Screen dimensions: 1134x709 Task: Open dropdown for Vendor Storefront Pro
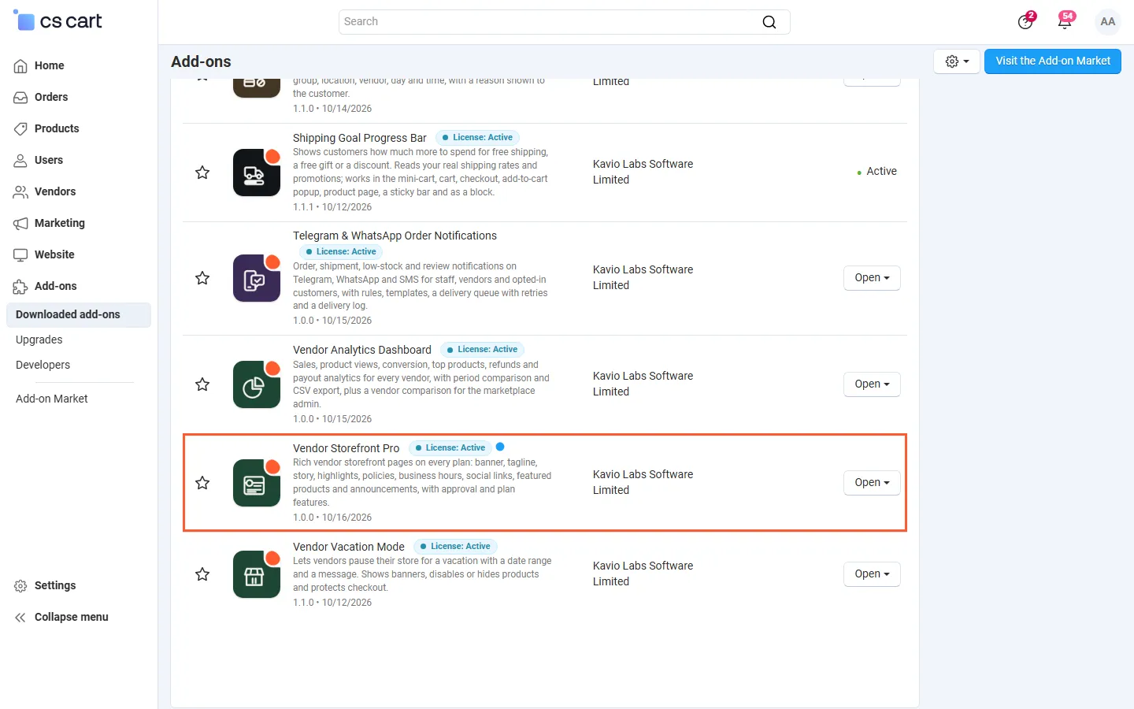coord(872,483)
